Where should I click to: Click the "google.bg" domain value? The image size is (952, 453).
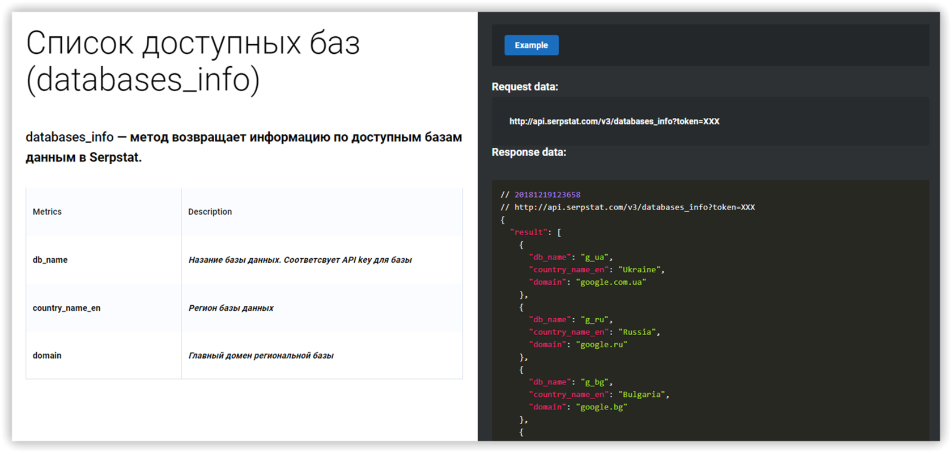tap(601, 407)
